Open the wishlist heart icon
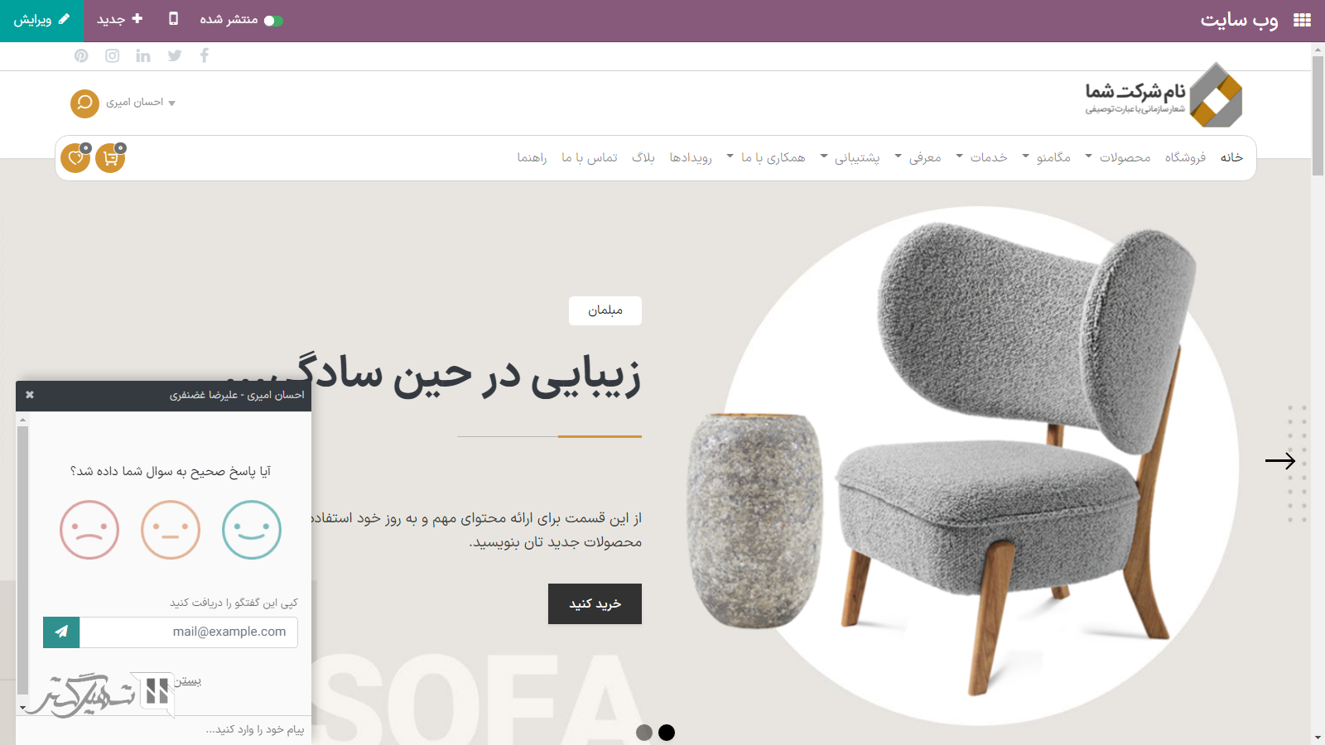This screenshot has height=745, width=1325. click(75, 157)
